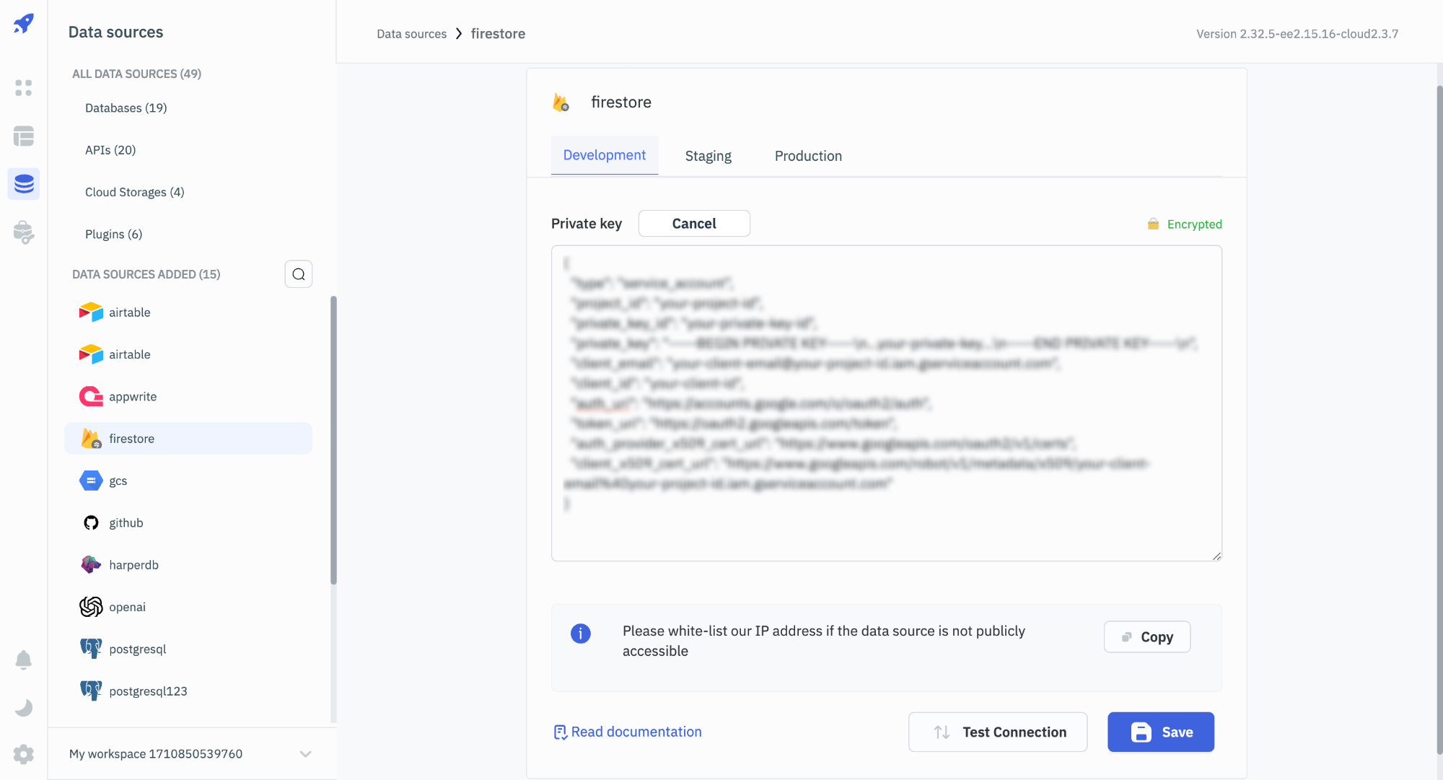This screenshot has height=780, width=1443.
Task: Expand the workspace selector chevron
Action: pyautogui.click(x=305, y=754)
